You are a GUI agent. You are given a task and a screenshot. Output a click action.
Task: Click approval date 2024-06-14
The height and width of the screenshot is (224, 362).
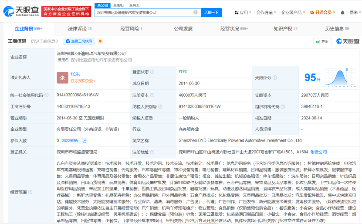coord(311,118)
